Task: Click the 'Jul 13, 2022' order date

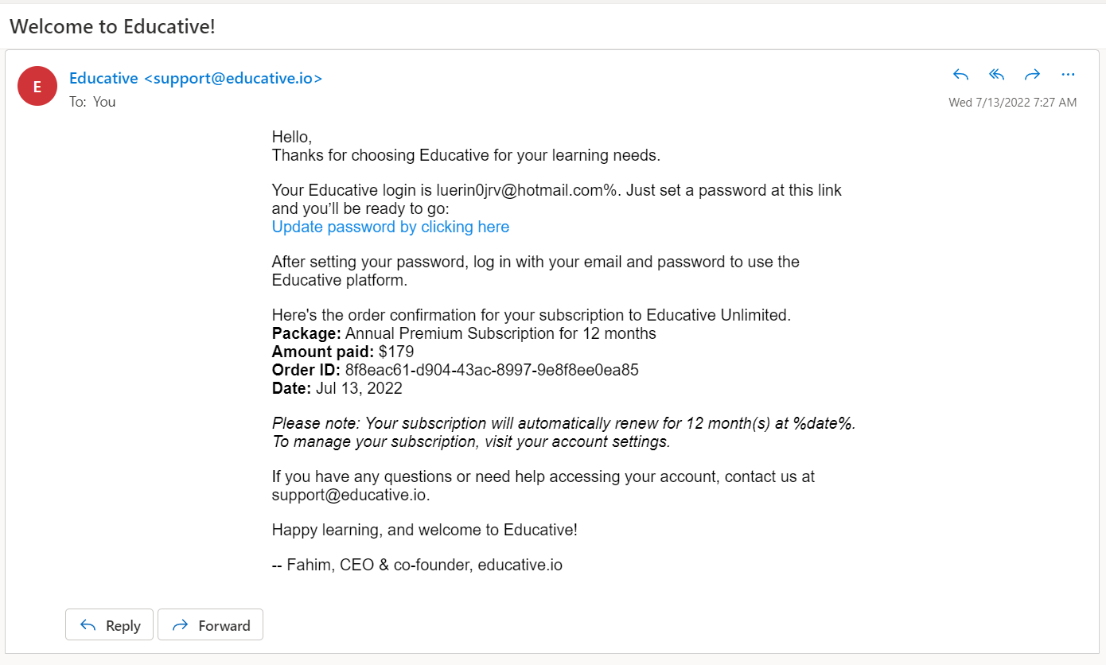Action: click(x=359, y=388)
